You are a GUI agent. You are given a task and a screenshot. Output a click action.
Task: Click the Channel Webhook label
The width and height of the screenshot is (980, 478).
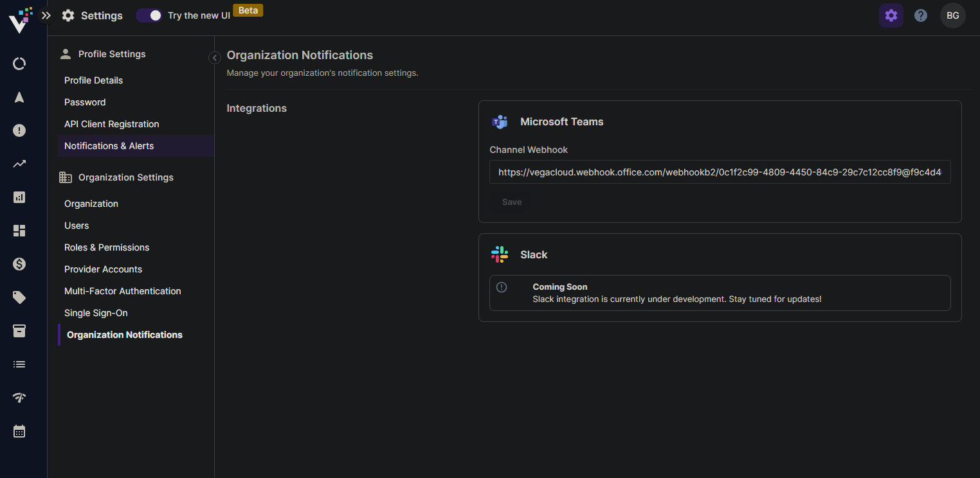(529, 150)
